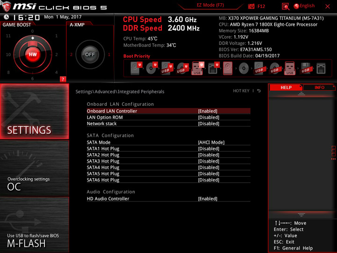This screenshot has height=253, width=337.
Task: Close the BIOS with the red X
Action: tap(328, 7)
